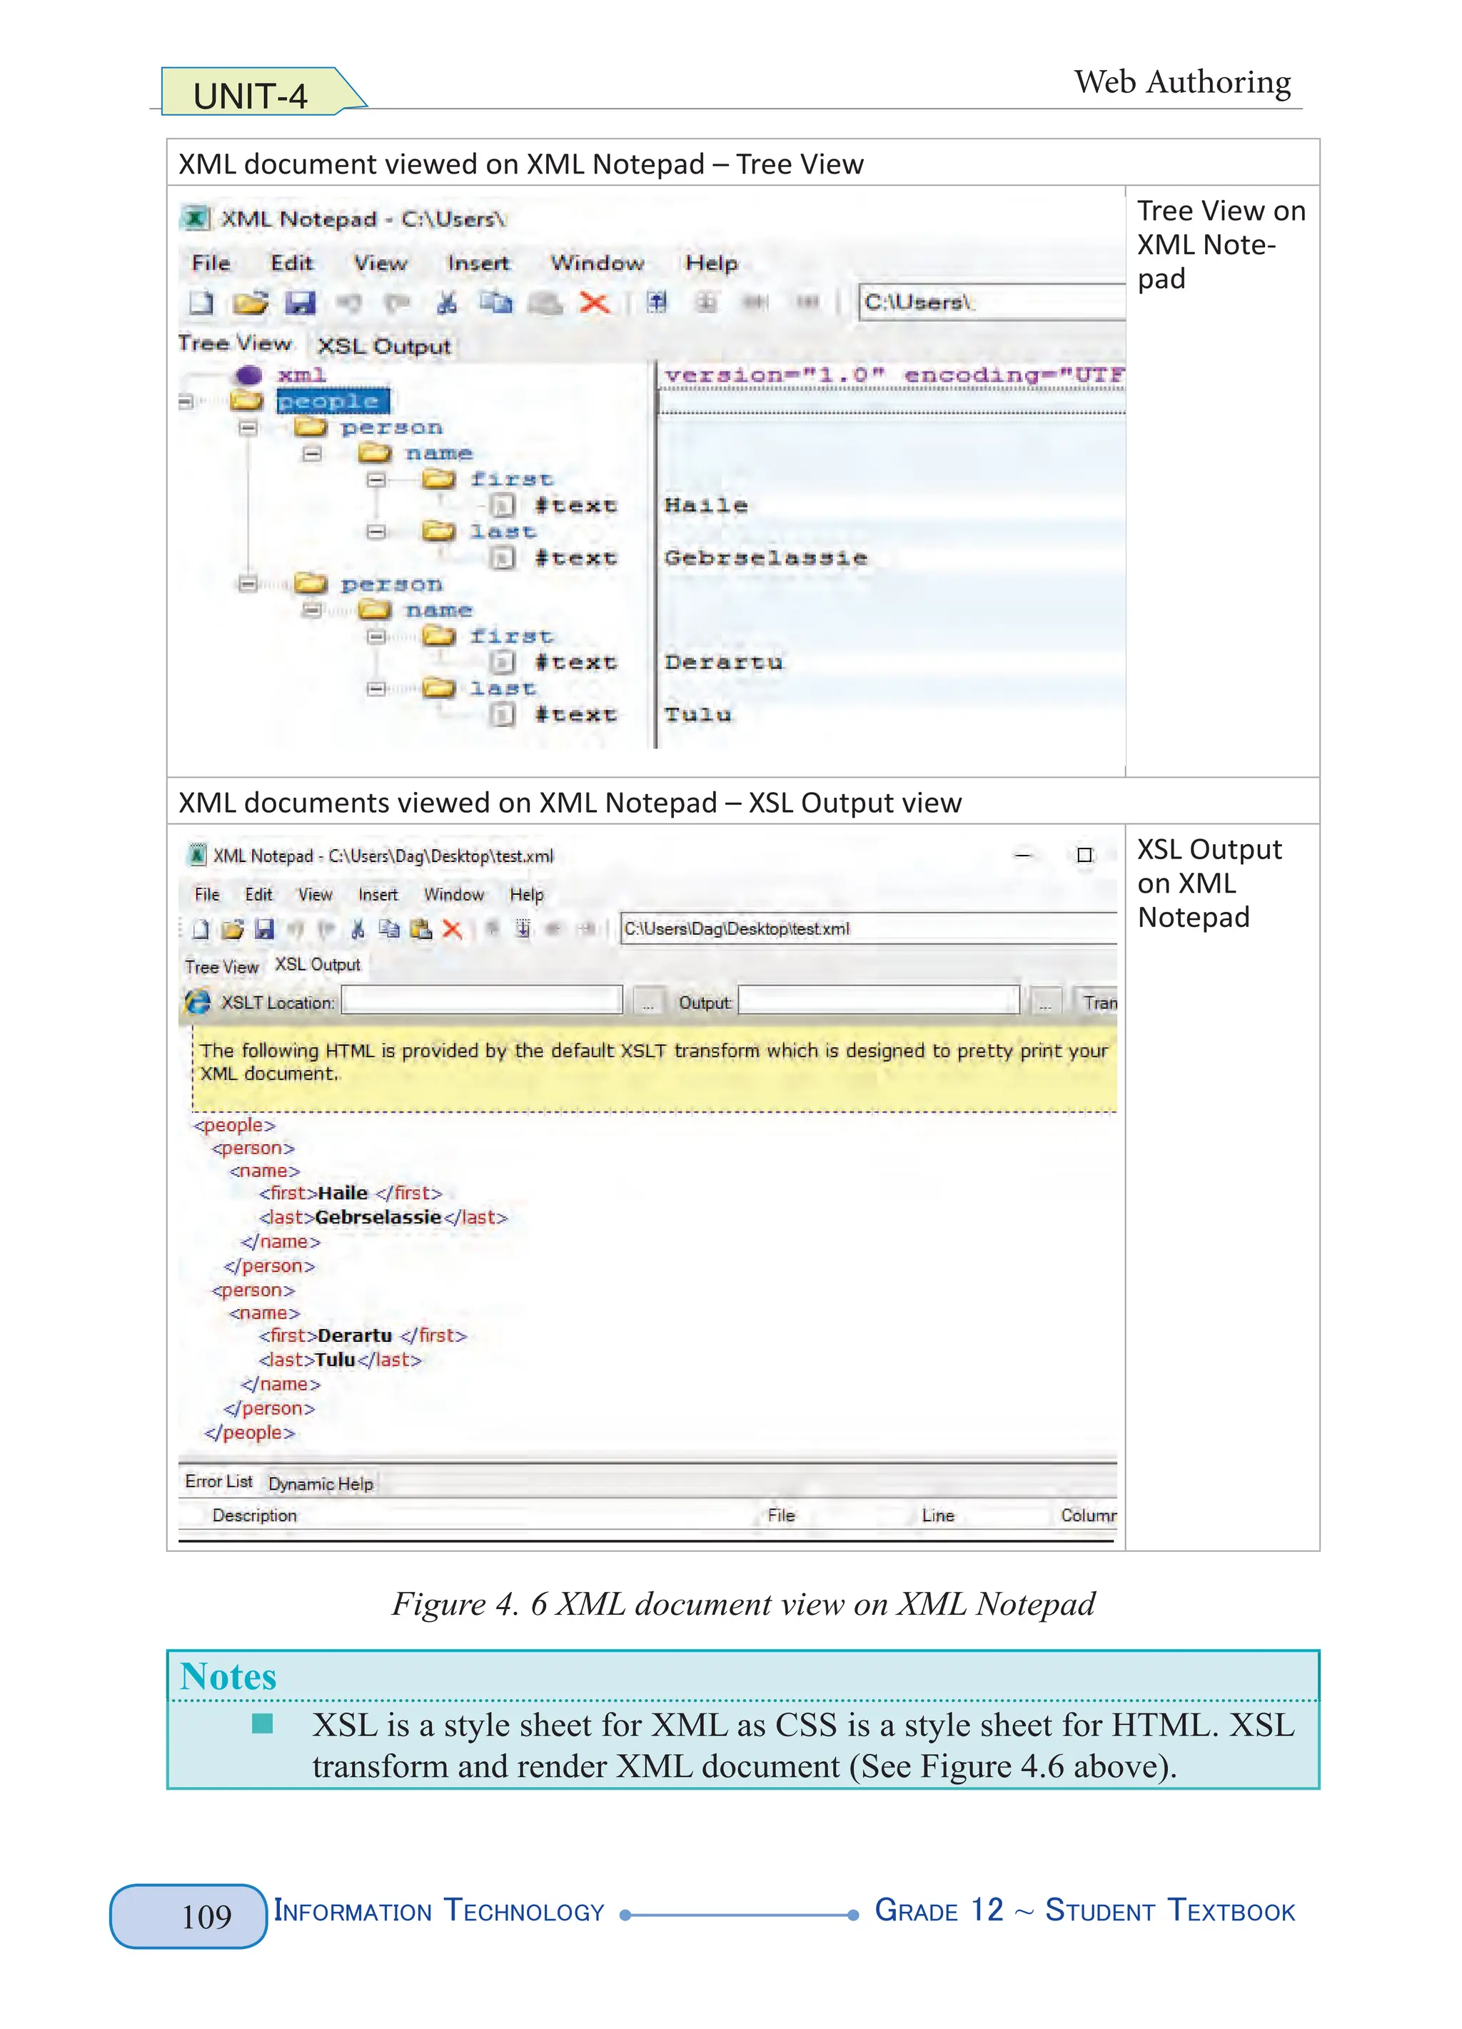
Task: Click Undo icon in Tree View screenshot toolbar
Action: tap(349, 304)
